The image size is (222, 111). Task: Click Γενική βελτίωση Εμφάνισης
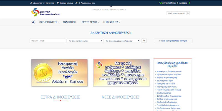[168, 105]
